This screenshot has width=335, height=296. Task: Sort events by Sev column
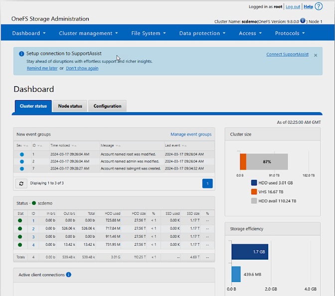click(22, 146)
